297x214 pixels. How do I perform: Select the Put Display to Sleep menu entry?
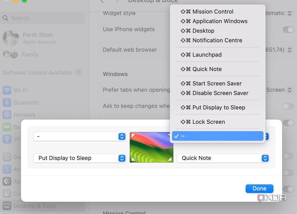[218, 107]
